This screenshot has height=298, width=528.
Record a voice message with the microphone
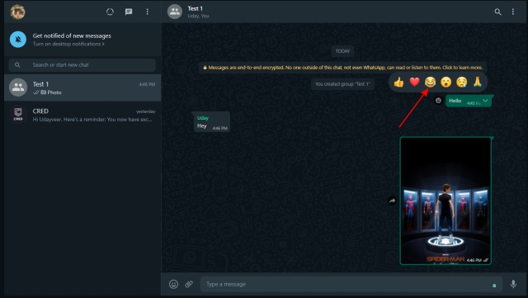[513, 284]
